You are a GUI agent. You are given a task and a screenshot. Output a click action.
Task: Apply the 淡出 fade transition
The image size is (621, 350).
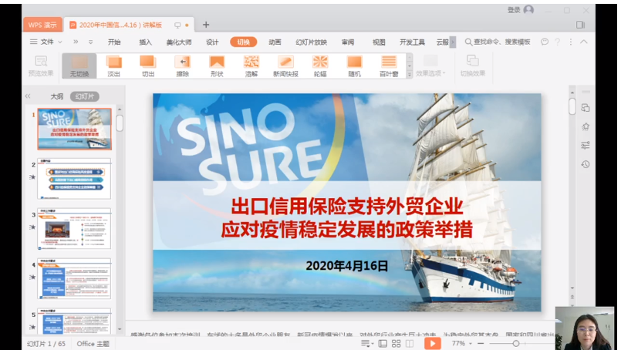(x=114, y=66)
